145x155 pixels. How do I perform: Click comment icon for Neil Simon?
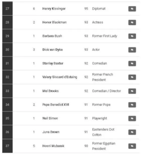132,118
